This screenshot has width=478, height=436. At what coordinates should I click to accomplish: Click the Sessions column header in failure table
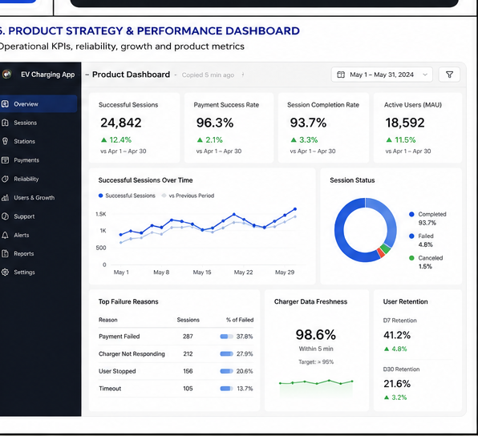click(188, 320)
